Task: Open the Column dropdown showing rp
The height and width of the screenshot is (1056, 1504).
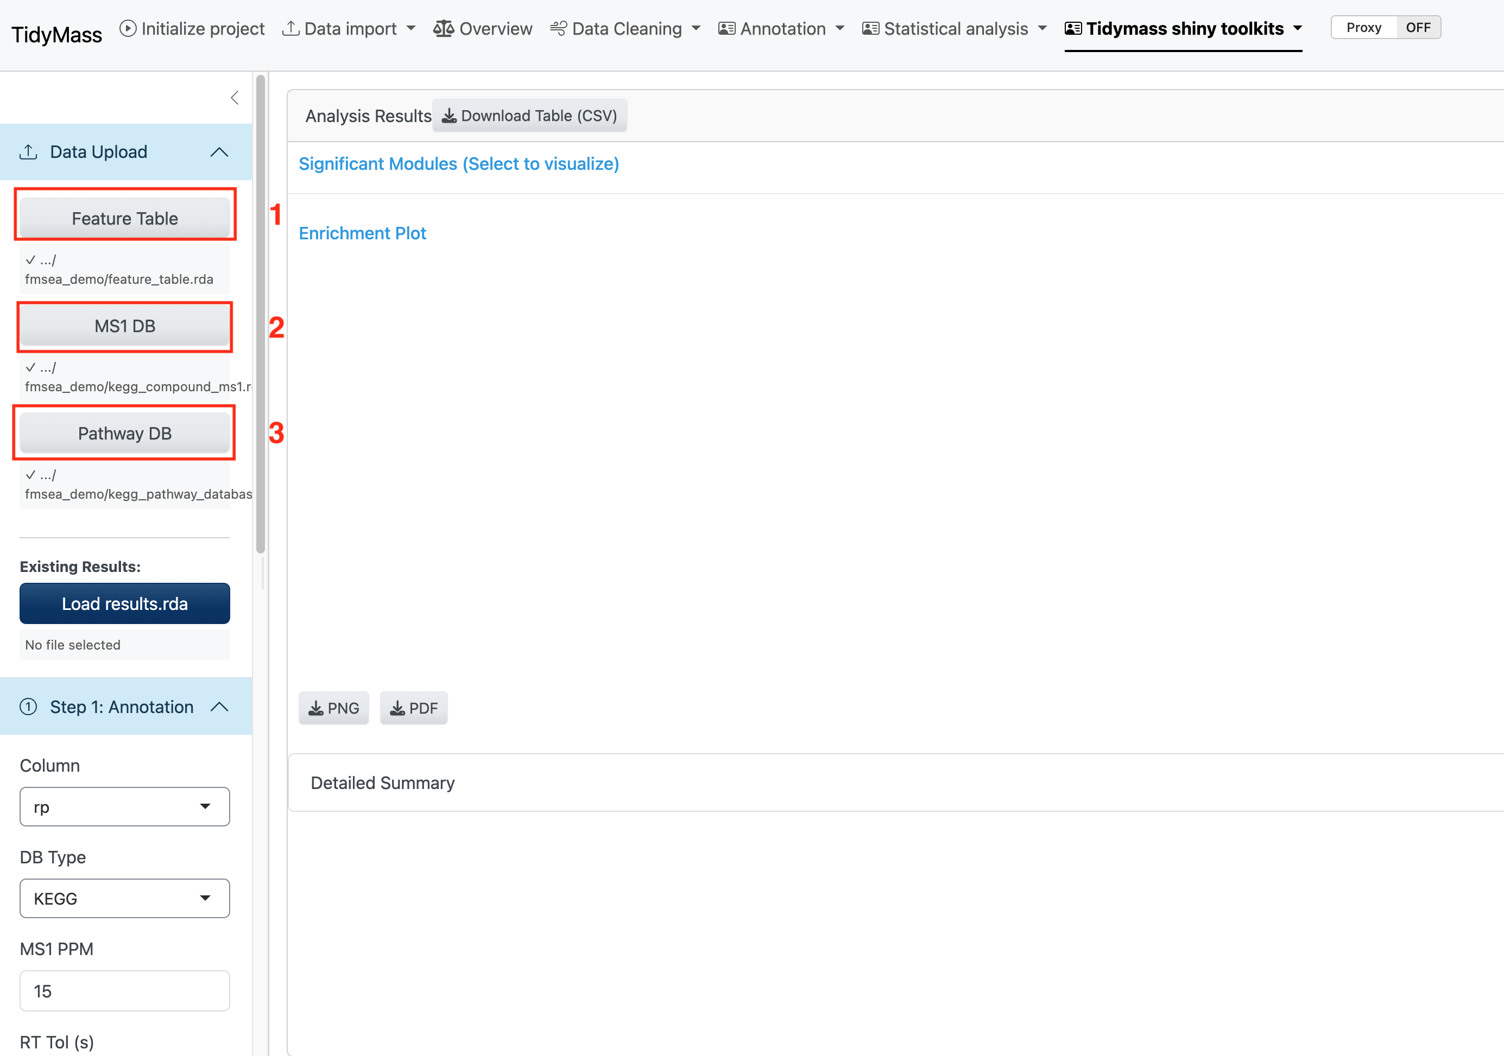Action: pyautogui.click(x=124, y=806)
